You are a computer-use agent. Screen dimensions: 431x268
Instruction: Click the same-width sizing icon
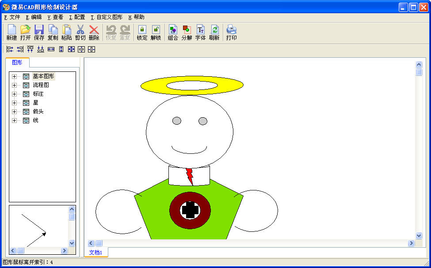(51, 49)
